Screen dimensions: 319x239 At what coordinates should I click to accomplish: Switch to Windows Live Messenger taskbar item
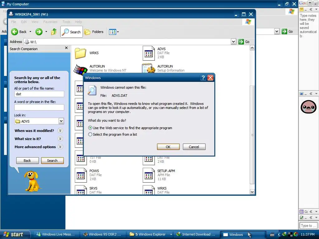click(55, 234)
